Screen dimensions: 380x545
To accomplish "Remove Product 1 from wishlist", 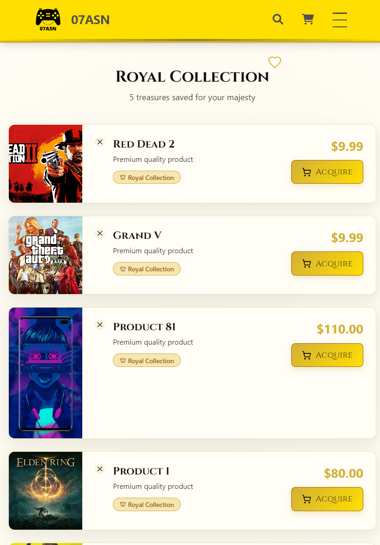I will 100,469.
